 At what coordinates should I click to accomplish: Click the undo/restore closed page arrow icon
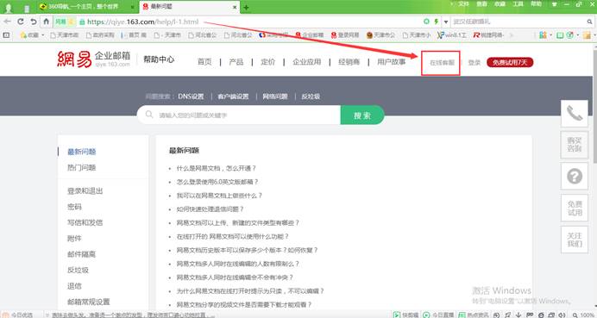(x=33, y=22)
